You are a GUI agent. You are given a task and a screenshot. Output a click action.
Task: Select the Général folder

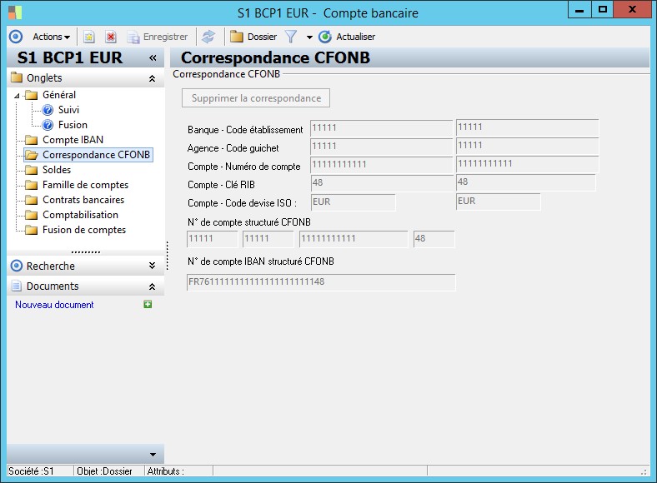point(59,95)
